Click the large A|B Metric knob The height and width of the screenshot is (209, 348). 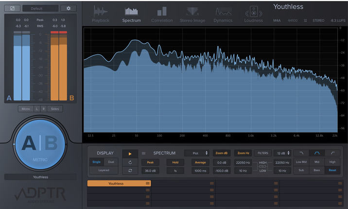click(x=40, y=143)
